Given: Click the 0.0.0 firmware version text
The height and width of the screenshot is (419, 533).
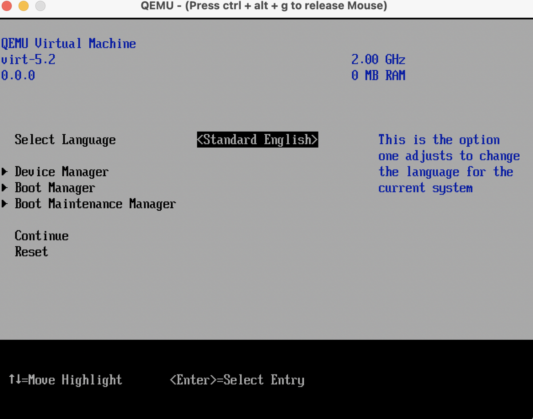Looking at the screenshot, I should [18, 76].
